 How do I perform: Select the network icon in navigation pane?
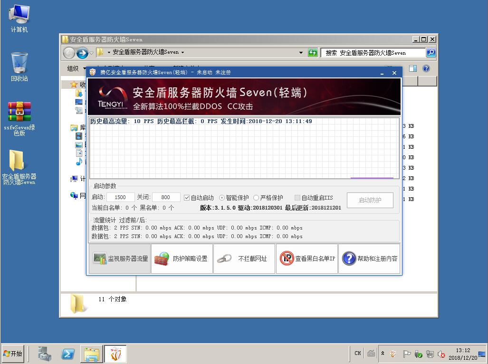pos(74,195)
